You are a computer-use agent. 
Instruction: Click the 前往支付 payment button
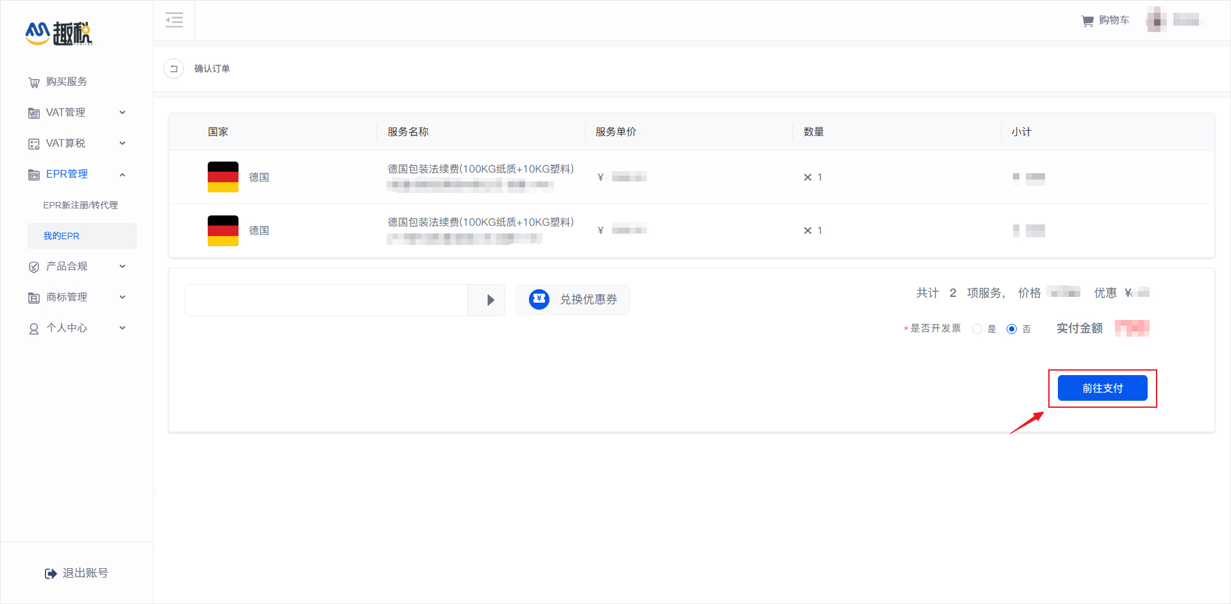click(x=1101, y=388)
